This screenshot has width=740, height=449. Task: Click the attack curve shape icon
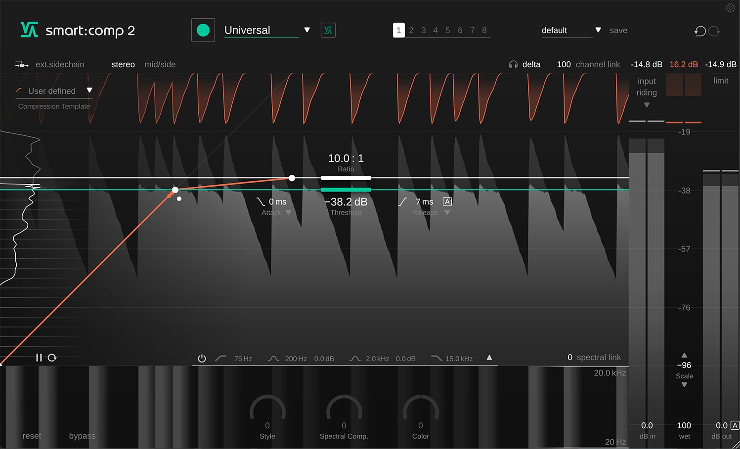(261, 202)
